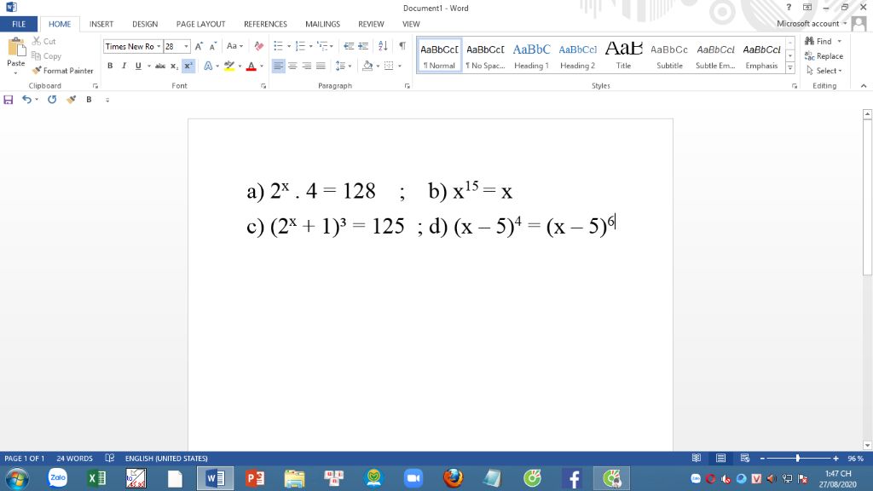Screen dimensions: 873x491
Task: Shrink font size with Shrink Font
Action: click(x=212, y=46)
